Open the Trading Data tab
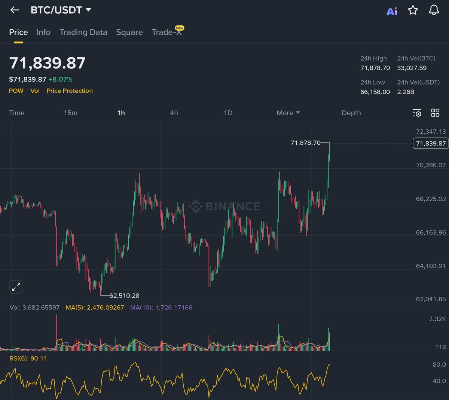 click(x=83, y=32)
